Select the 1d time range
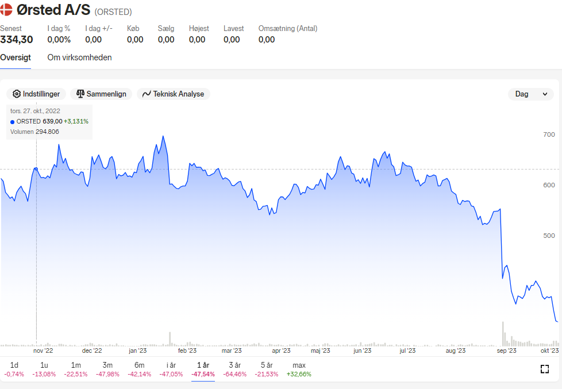Viewport: 562px width, 389px height. coord(14,369)
